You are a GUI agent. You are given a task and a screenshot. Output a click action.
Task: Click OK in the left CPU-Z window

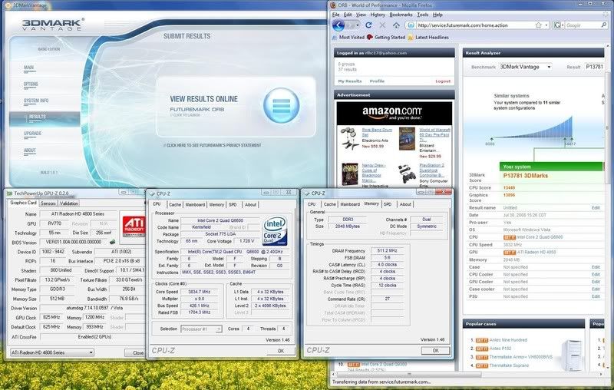281,351
